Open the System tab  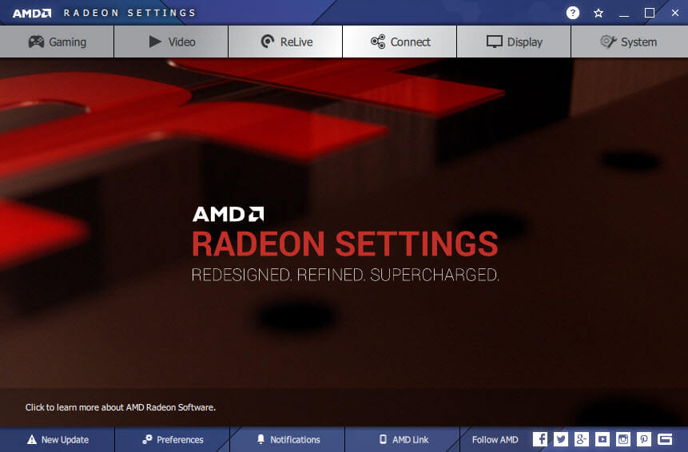tap(630, 42)
